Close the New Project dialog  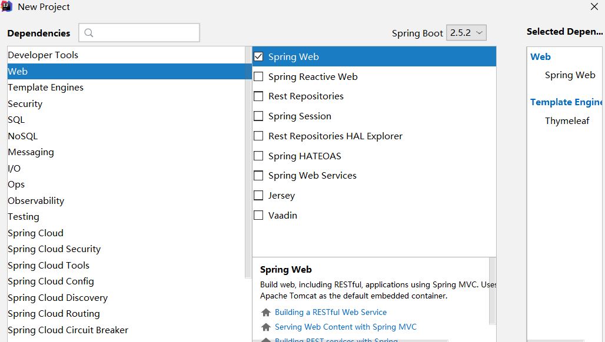(x=594, y=6)
